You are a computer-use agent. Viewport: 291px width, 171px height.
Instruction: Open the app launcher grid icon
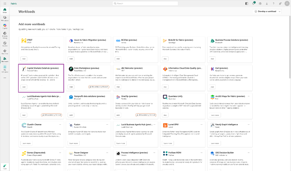(5, 3)
